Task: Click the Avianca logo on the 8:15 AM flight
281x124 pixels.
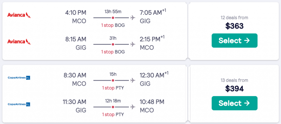Action: [19, 42]
